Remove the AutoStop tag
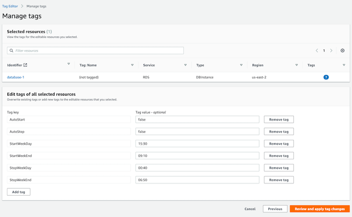This screenshot has width=352, height=217. 279,132
